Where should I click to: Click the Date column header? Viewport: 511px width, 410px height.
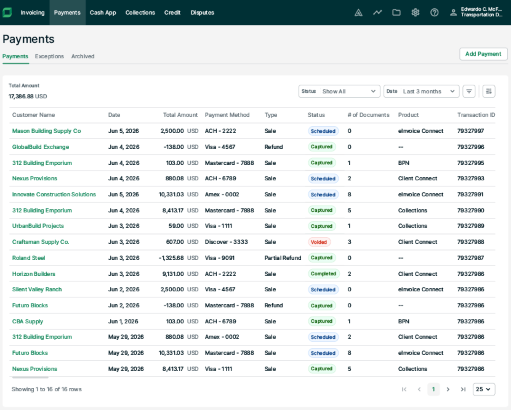tap(114, 115)
